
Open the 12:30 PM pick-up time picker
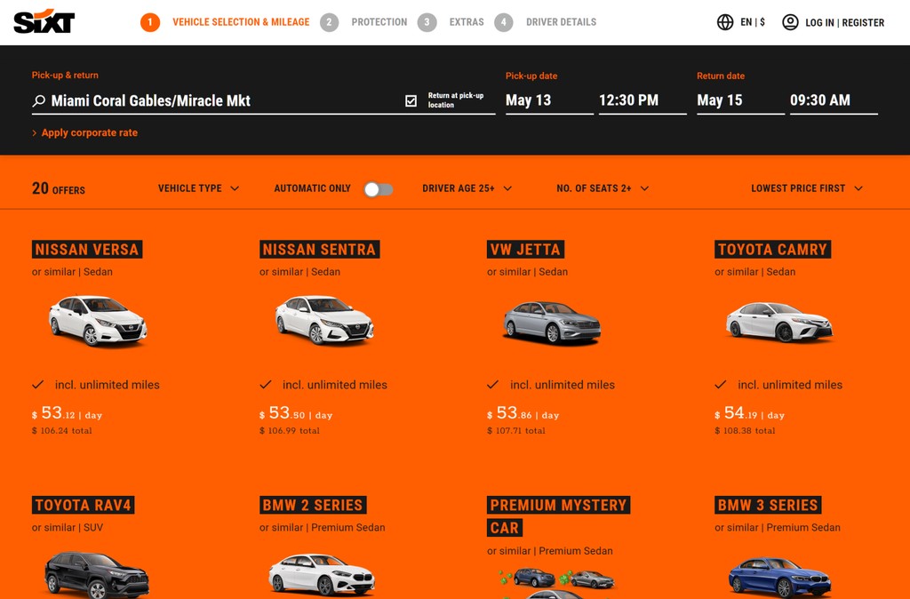tap(643, 100)
